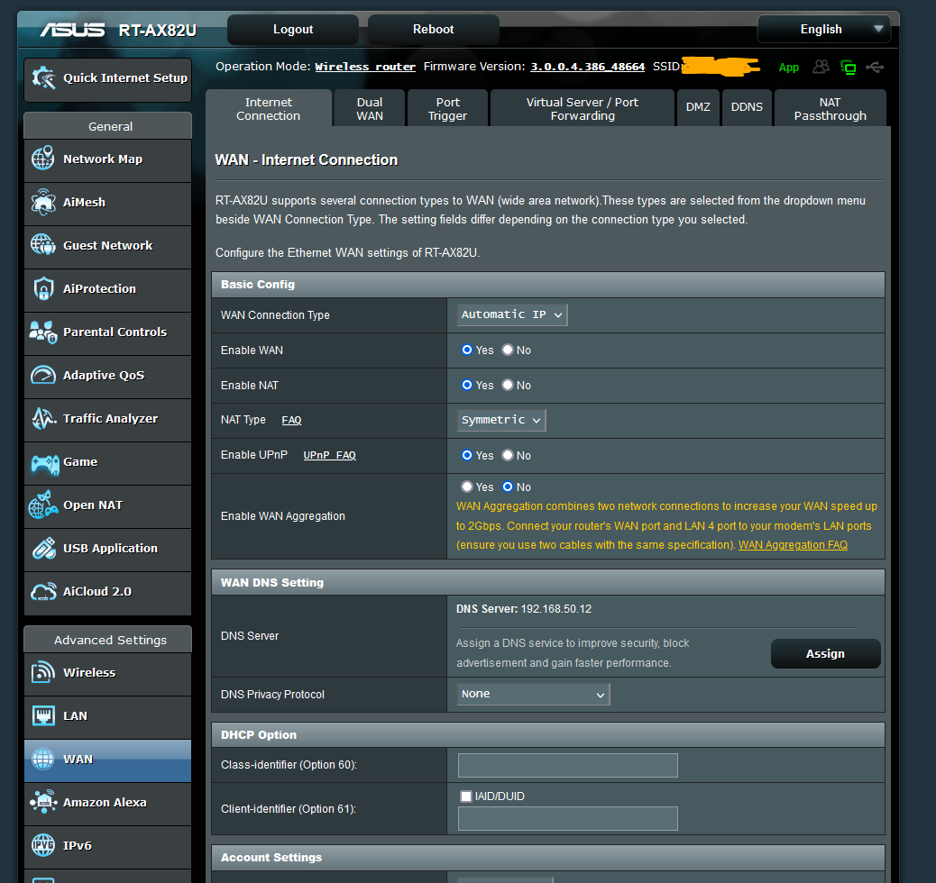The image size is (936, 883).
Task: Expand the WAN Connection Type dropdown
Action: click(512, 314)
